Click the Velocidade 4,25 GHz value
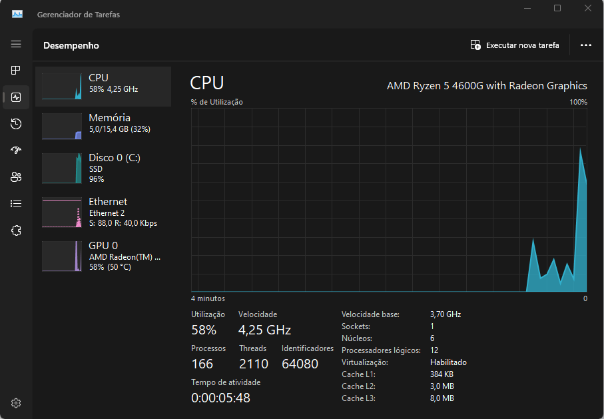The height and width of the screenshot is (419, 604). [x=264, y=330]
